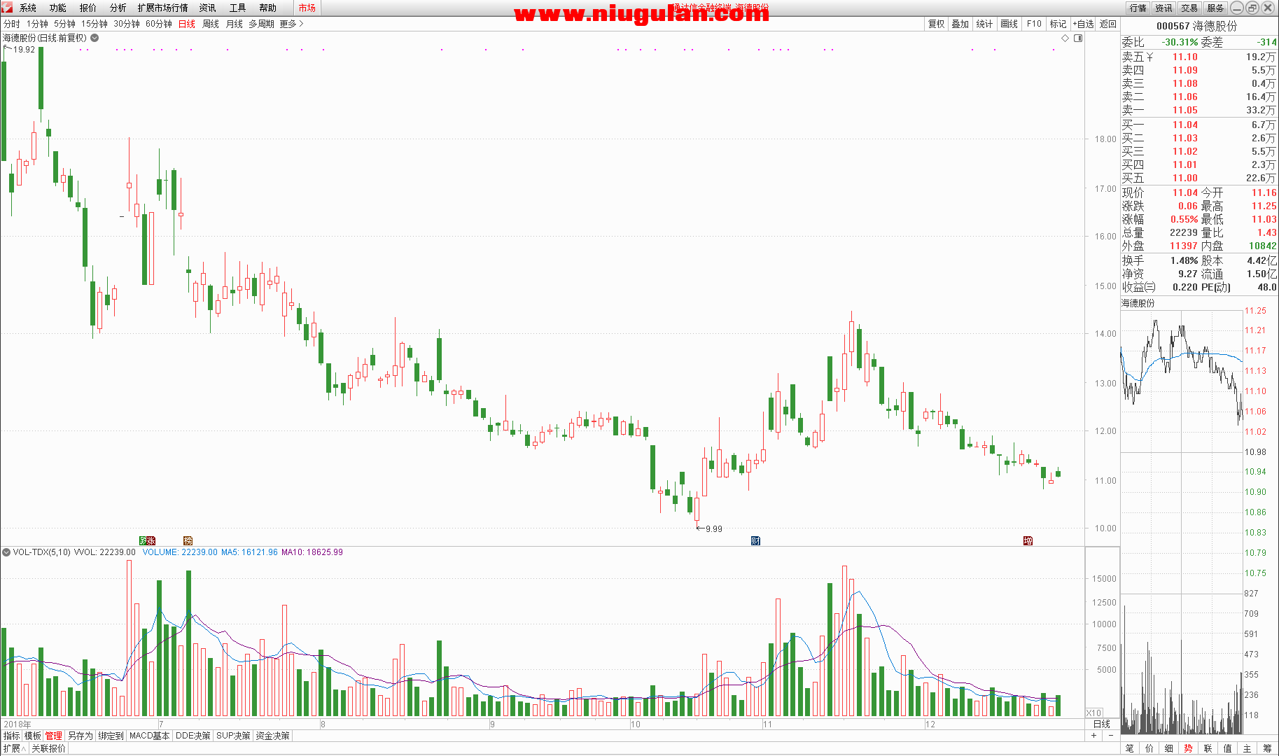Screen dimensions: 1279x756
Task: Select the 5分钟 period
Action: tap(65, 24)
